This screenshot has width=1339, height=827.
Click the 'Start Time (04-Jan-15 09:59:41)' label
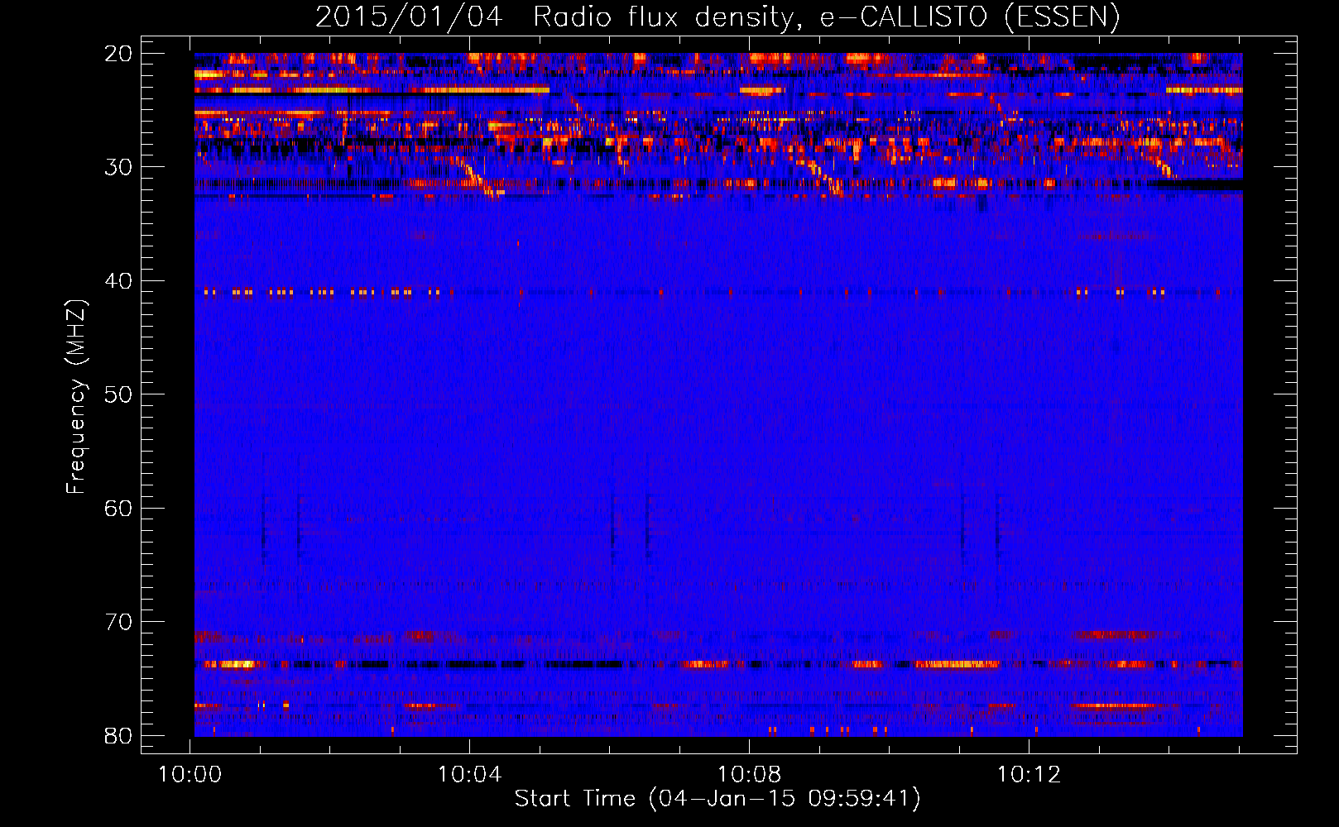pyautogui.click(x=717, y=799)
